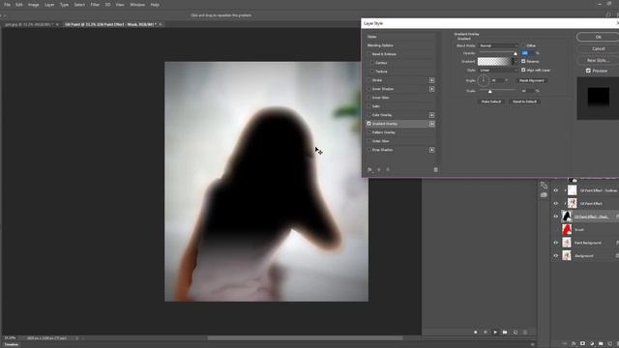
Task: Click plus icon beside Gradient Overlay
Action: (431, 124)
